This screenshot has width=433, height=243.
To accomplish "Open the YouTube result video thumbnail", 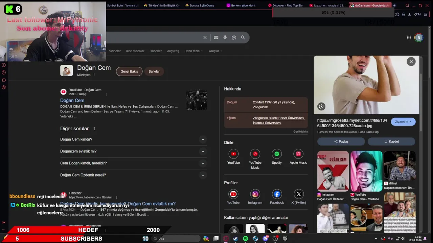I will pos(197,100).
